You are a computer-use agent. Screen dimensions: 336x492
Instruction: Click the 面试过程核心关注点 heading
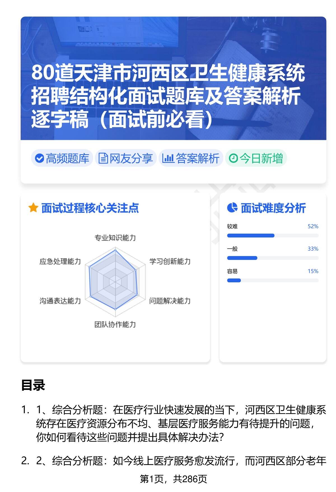pyautogui.click(x=90, y=208)
